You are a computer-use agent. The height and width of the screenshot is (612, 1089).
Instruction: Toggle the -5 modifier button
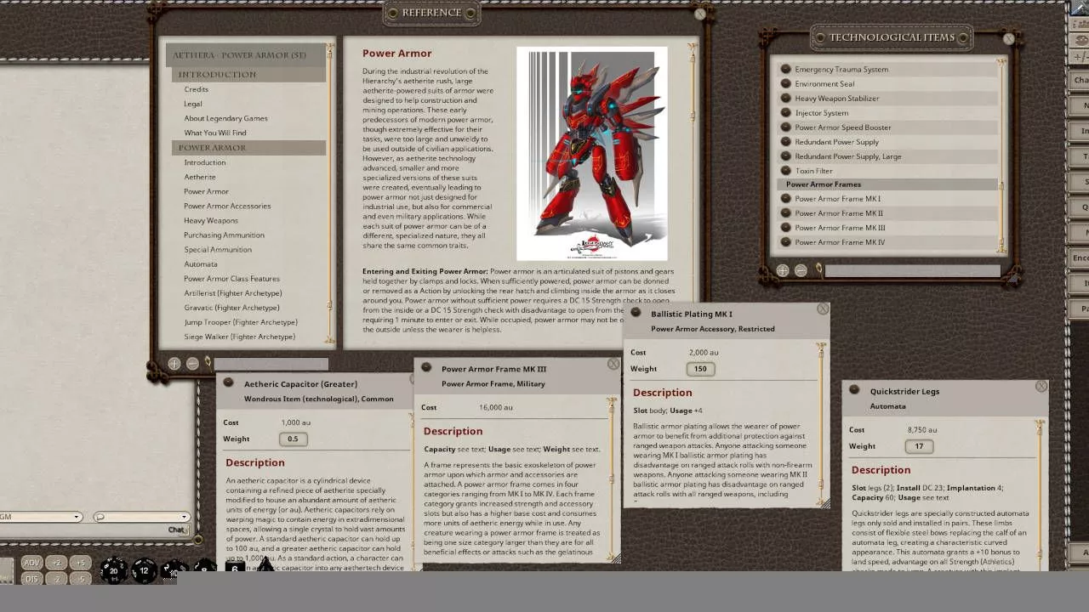point(81,579)
